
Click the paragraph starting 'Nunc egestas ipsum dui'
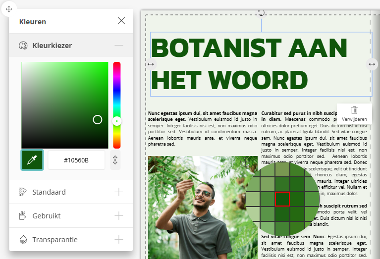click(x=203, y=128)
